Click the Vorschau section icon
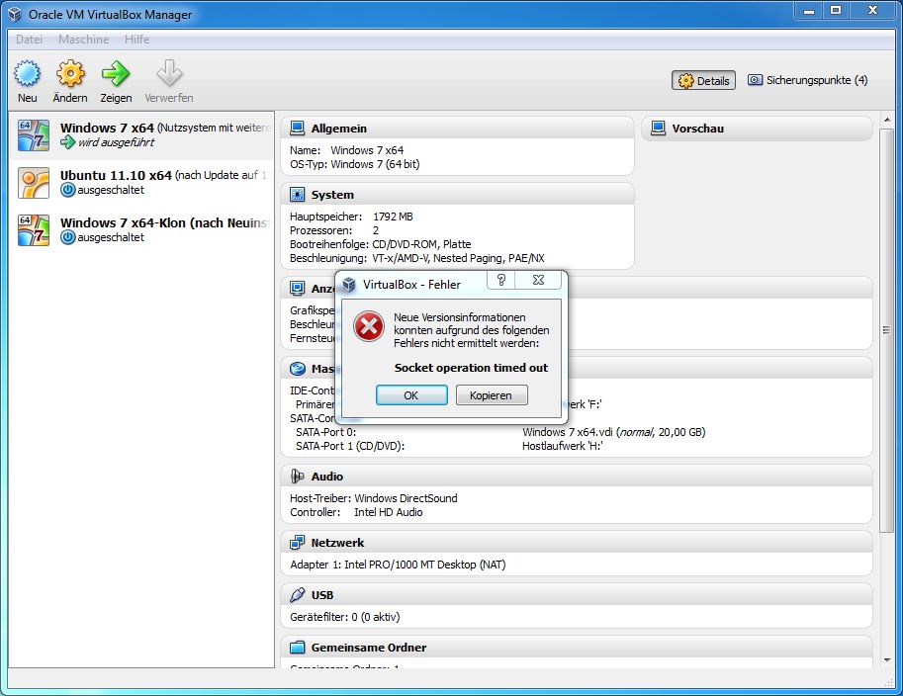Screen dimensions: 903x696 click(658, 128)
